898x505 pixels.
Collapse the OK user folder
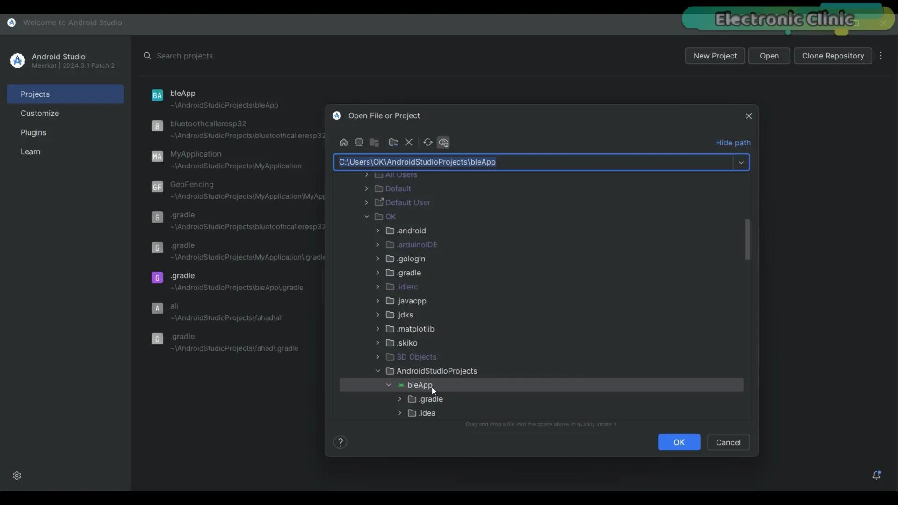367,216
